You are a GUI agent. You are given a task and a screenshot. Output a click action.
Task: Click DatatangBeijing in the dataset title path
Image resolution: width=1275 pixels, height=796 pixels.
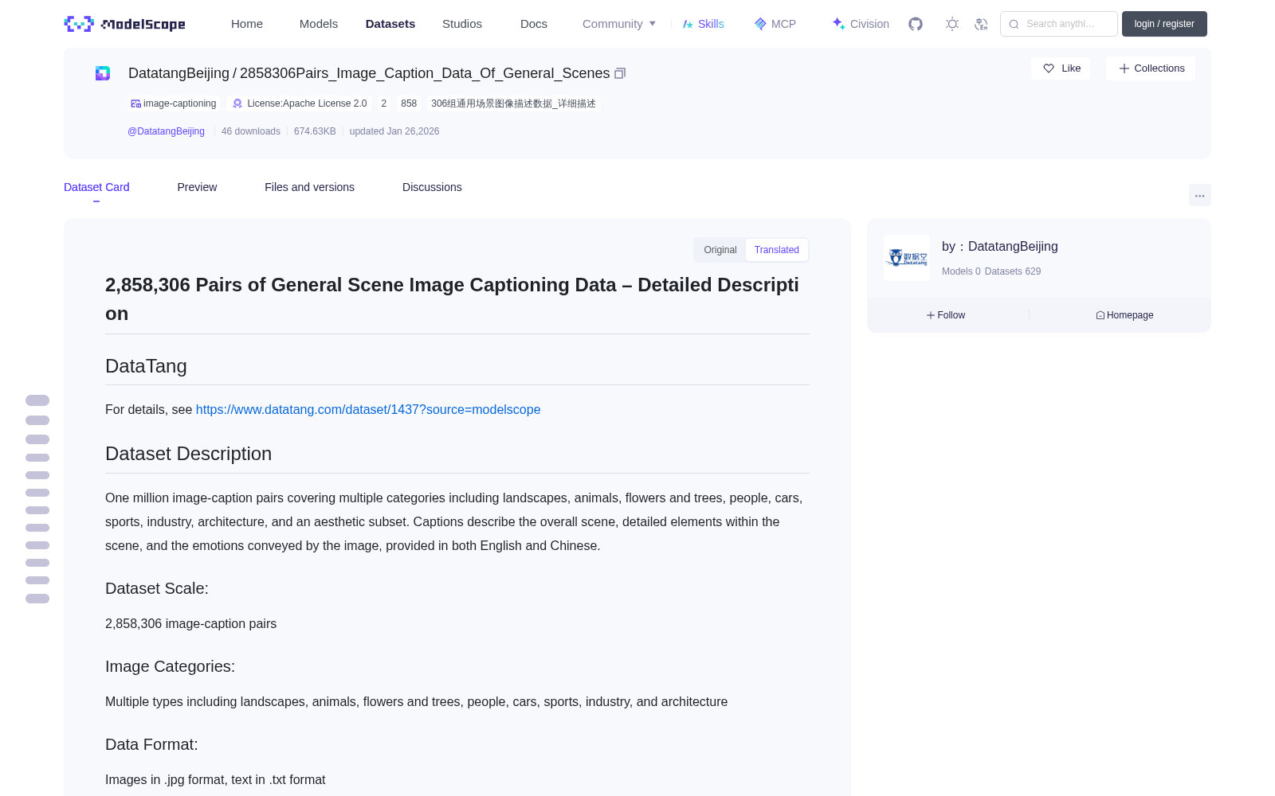pos(178,73)
